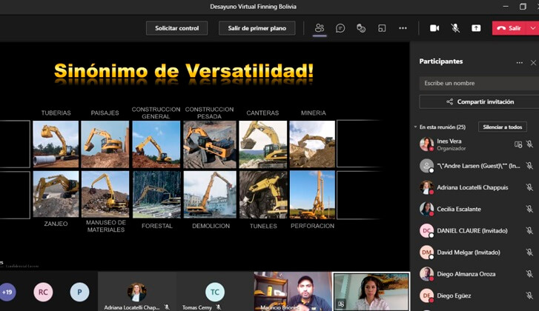This screenshot has height=311, width=539.
Task: Close the Participantes side panel
Action: tap(532, 62)
